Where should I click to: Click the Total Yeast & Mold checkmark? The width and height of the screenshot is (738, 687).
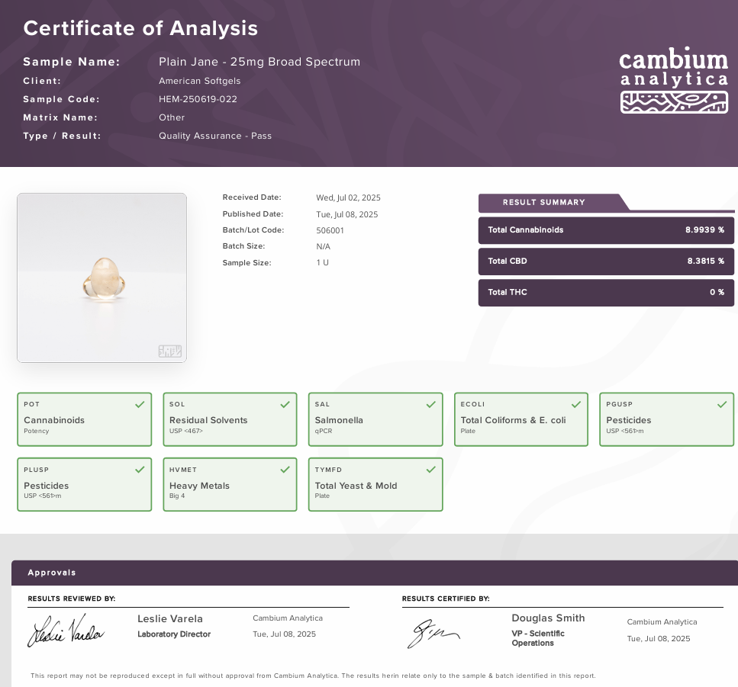[x=430, y=470]
